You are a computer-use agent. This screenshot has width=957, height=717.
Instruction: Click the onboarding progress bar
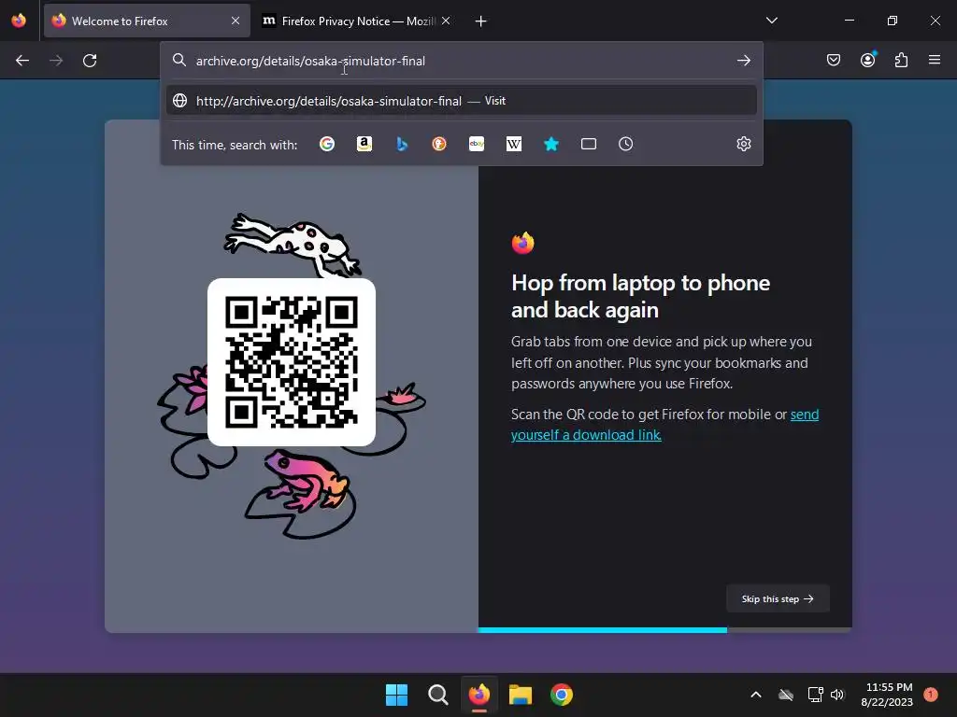[x=664, y=630]
